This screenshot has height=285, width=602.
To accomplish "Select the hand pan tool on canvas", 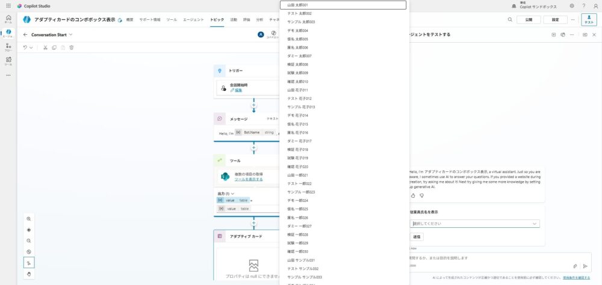I will coord(29,274).
